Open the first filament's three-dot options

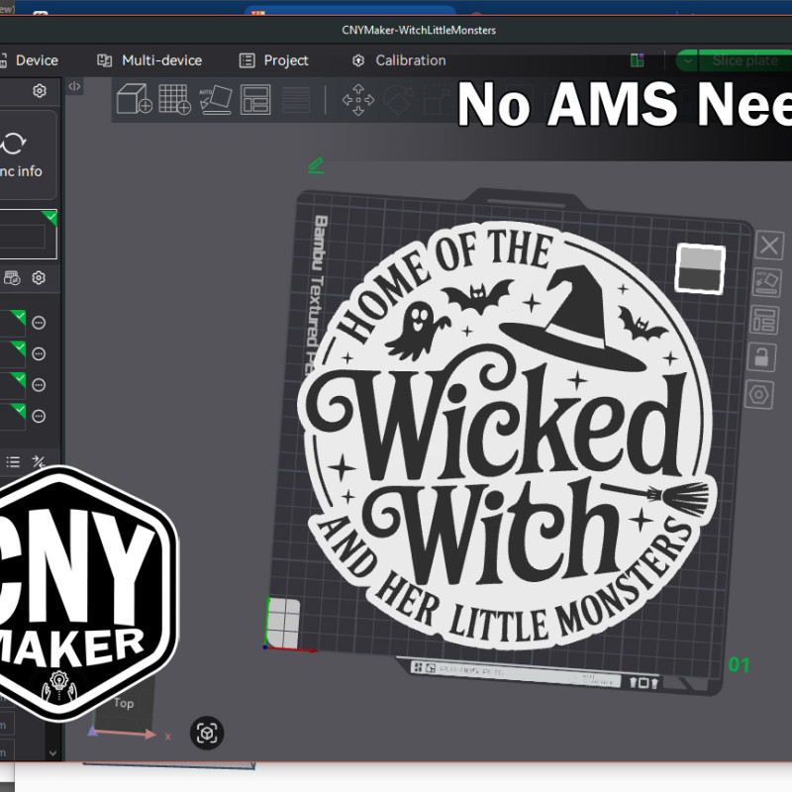(40, 322)
